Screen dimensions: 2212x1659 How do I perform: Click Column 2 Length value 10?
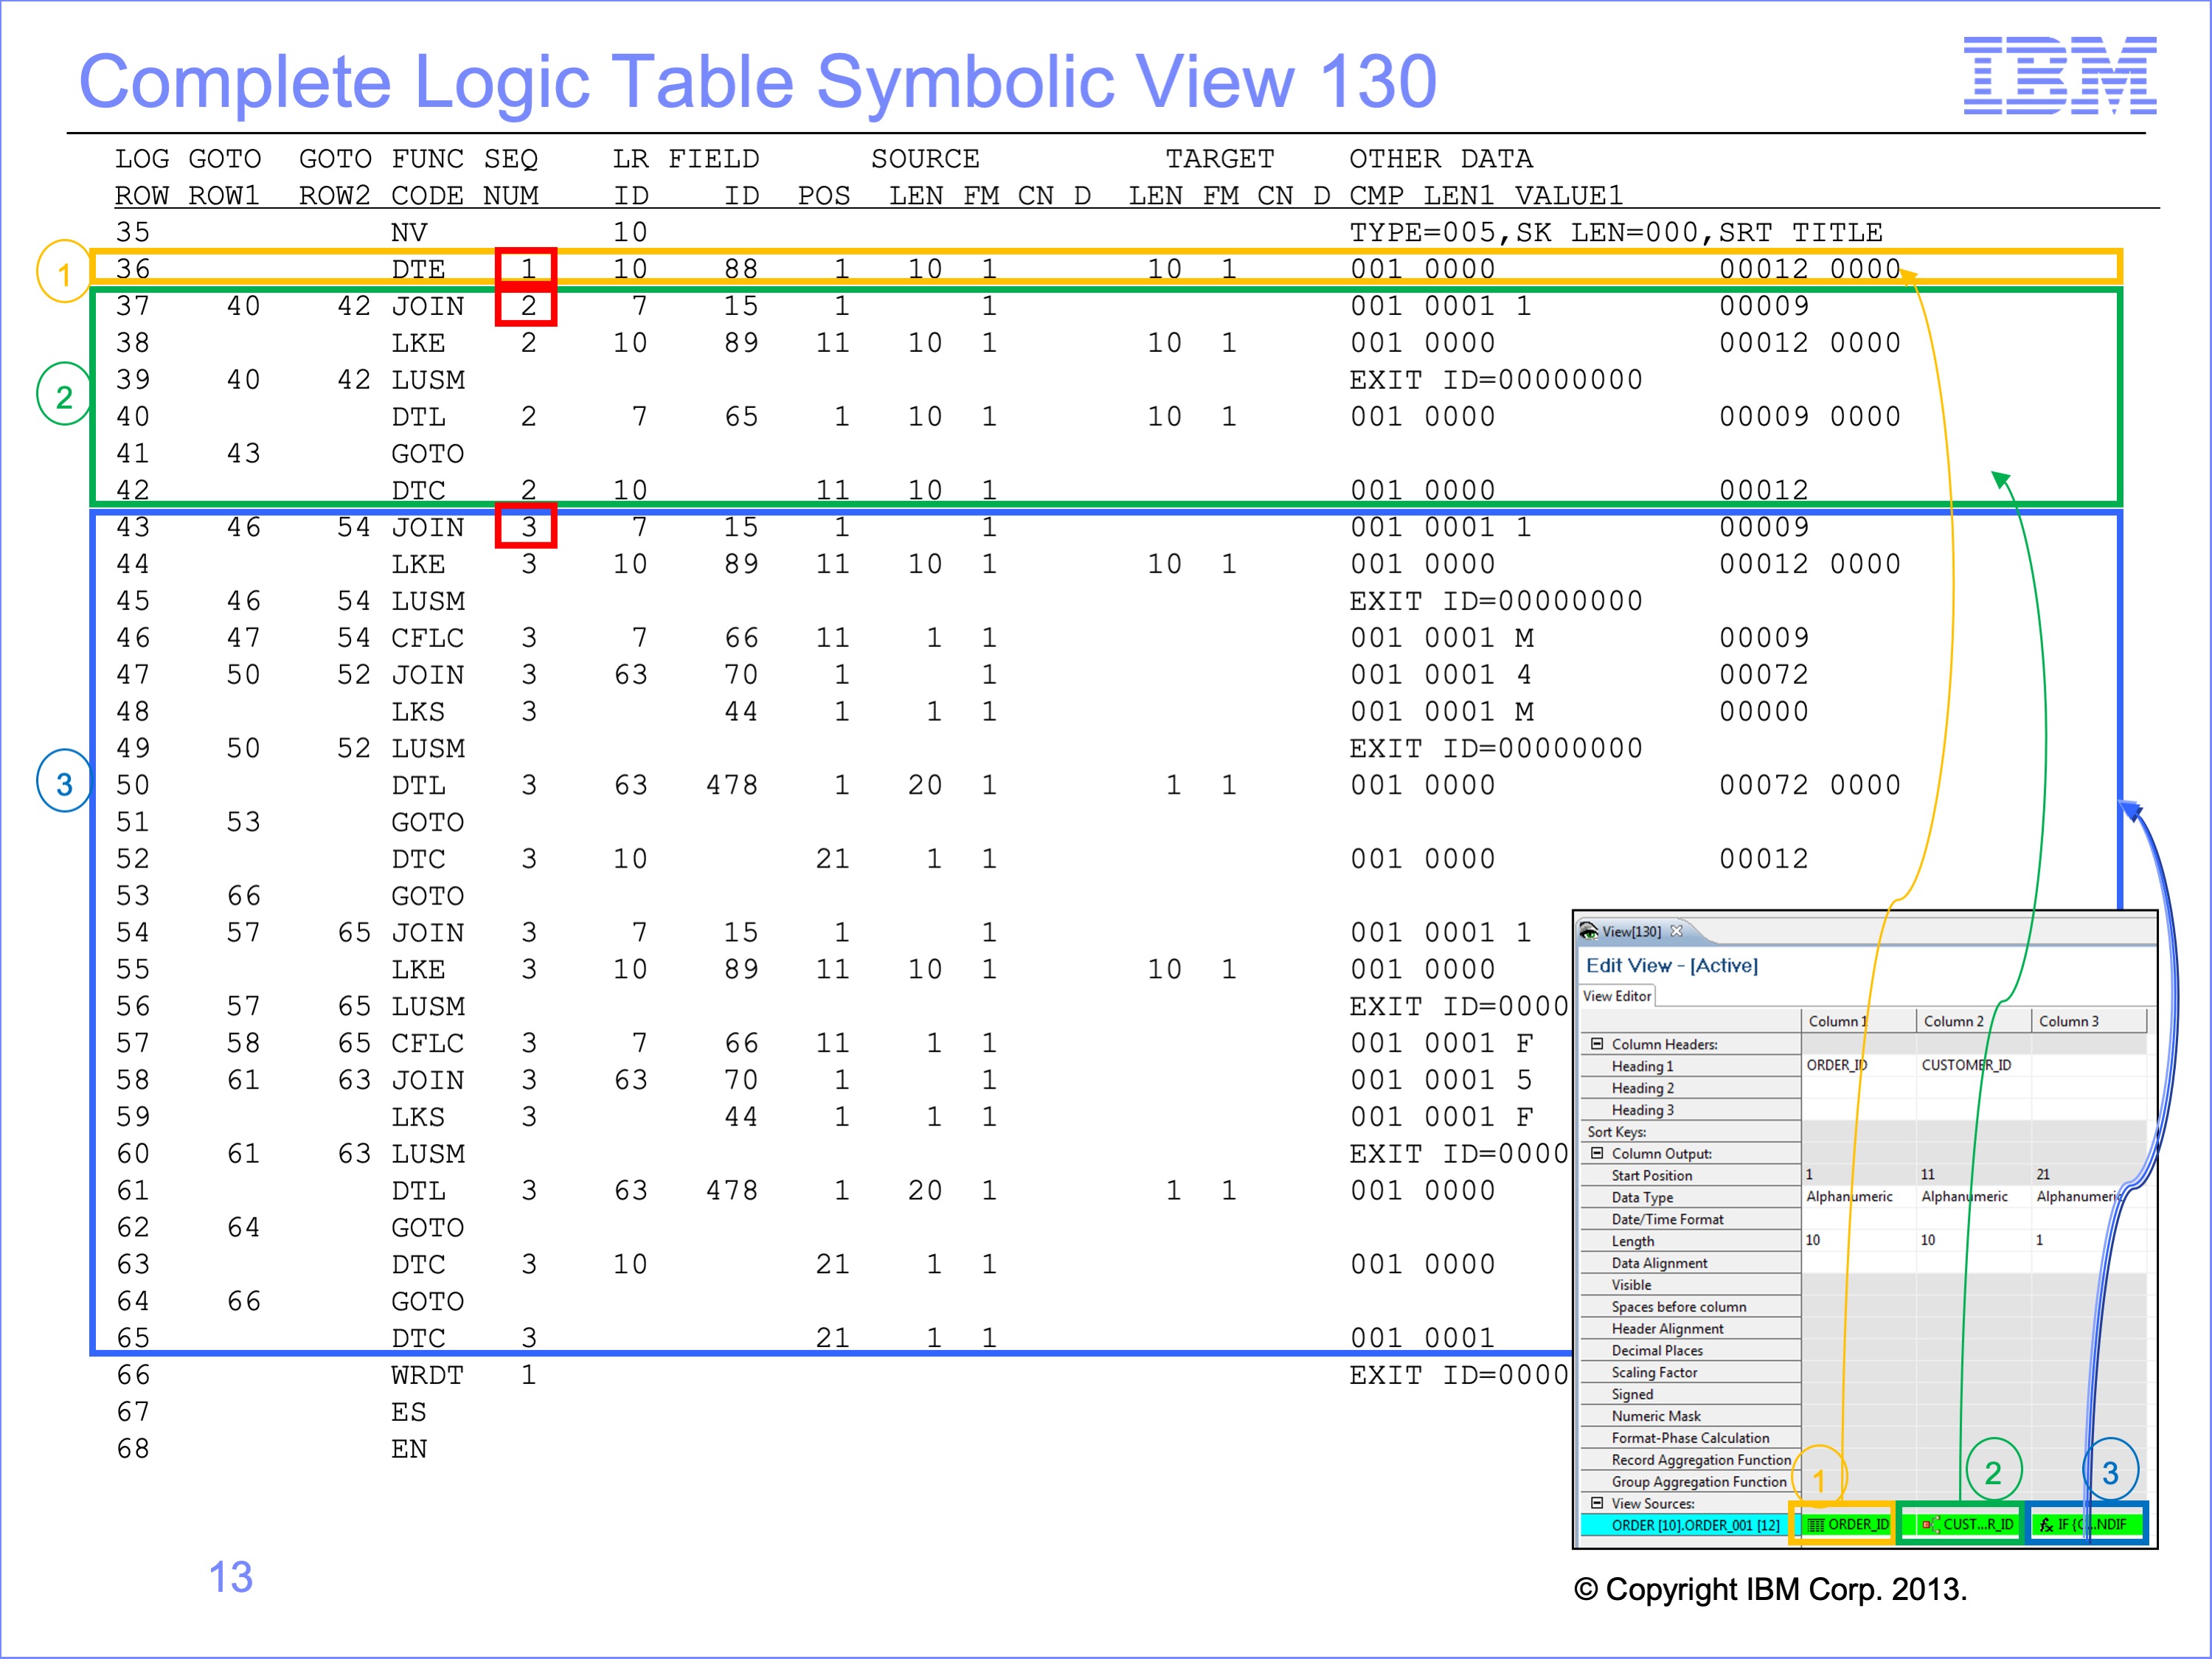(1974, 1240)
